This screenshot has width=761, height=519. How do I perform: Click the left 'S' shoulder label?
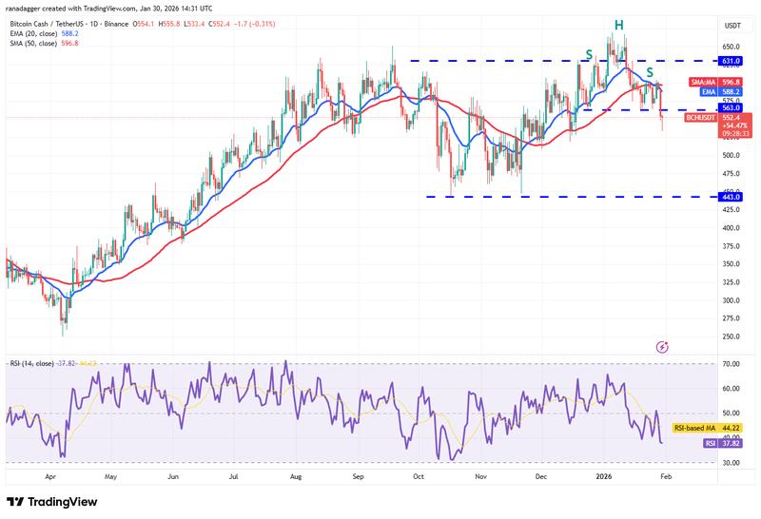tap(590, 54)
